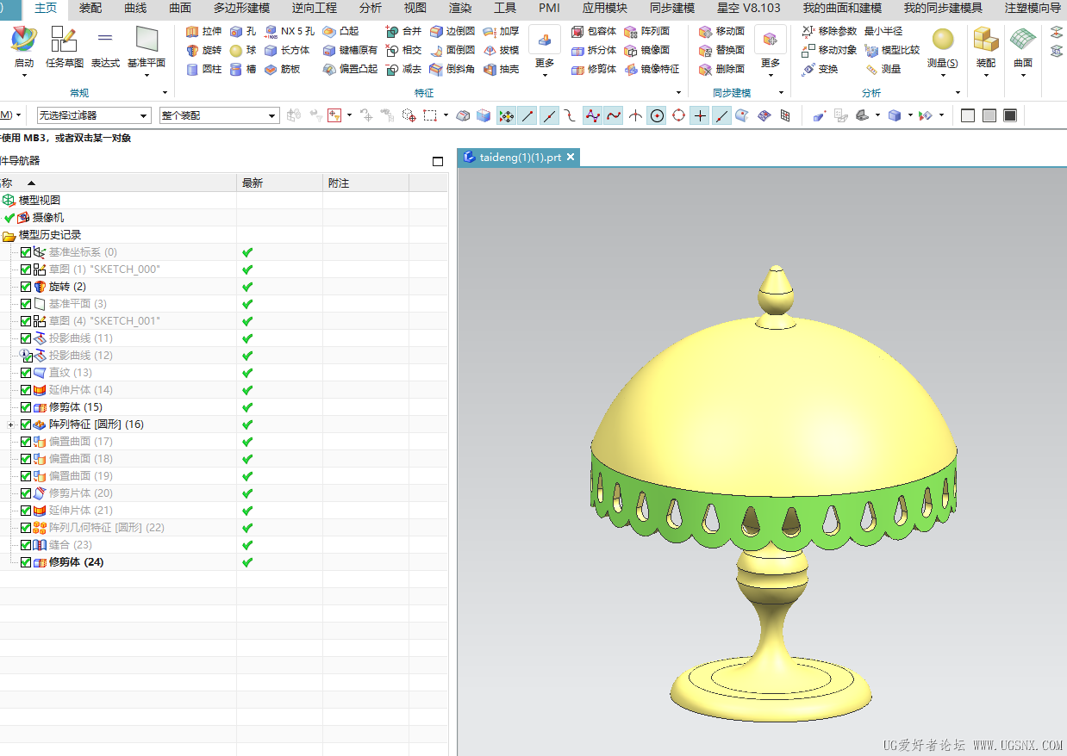Expand the 阵列特征 [圆形] (16) node
Screen dimensions: 1067x756
point(10,424)
